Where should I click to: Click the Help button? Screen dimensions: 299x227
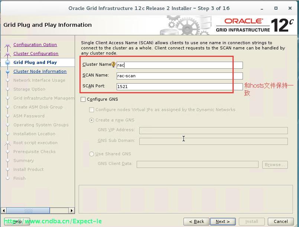[17, 221]
